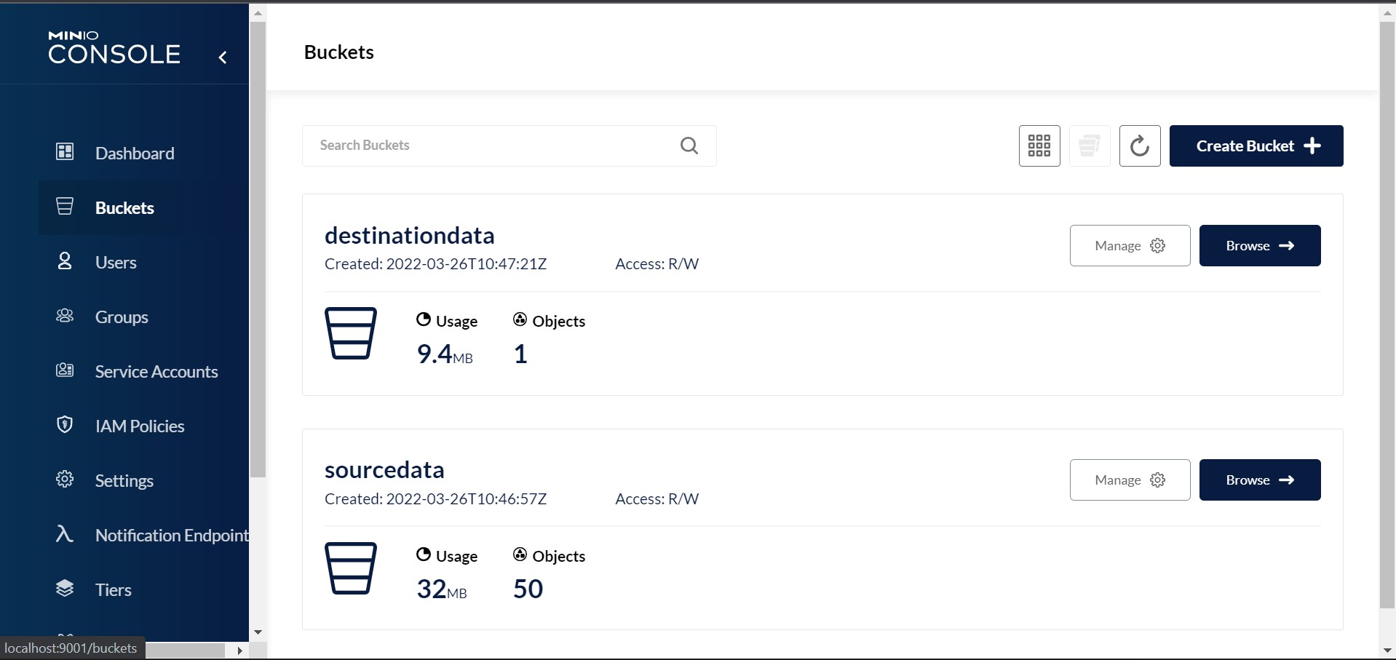1396x660 pixels.
Task: Click the search magnifier in Search Buckets
Action: click(x=689, y=146)
